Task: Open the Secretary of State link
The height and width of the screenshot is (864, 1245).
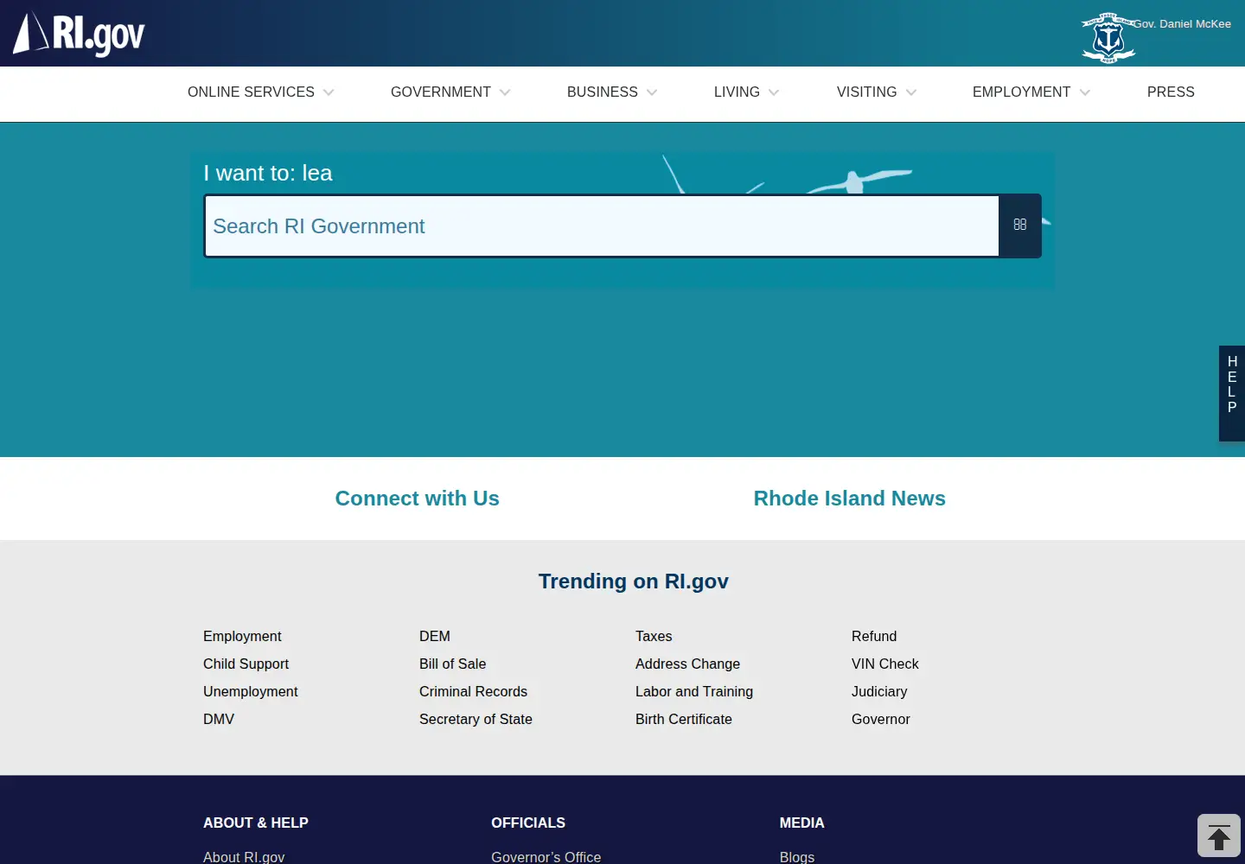Action: point(476,719)
